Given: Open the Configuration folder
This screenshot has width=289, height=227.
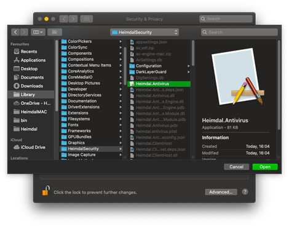Looking at the screenshot, I should click(x=159, y=66).
